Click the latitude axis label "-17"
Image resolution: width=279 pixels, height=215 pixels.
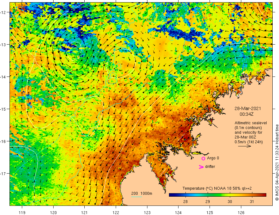[x=3, y=174]
